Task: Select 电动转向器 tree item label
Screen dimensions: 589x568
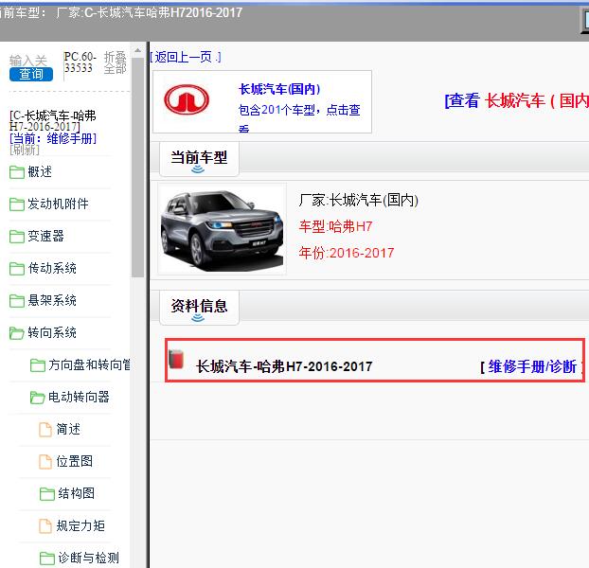Action: [x=79, y=397]
